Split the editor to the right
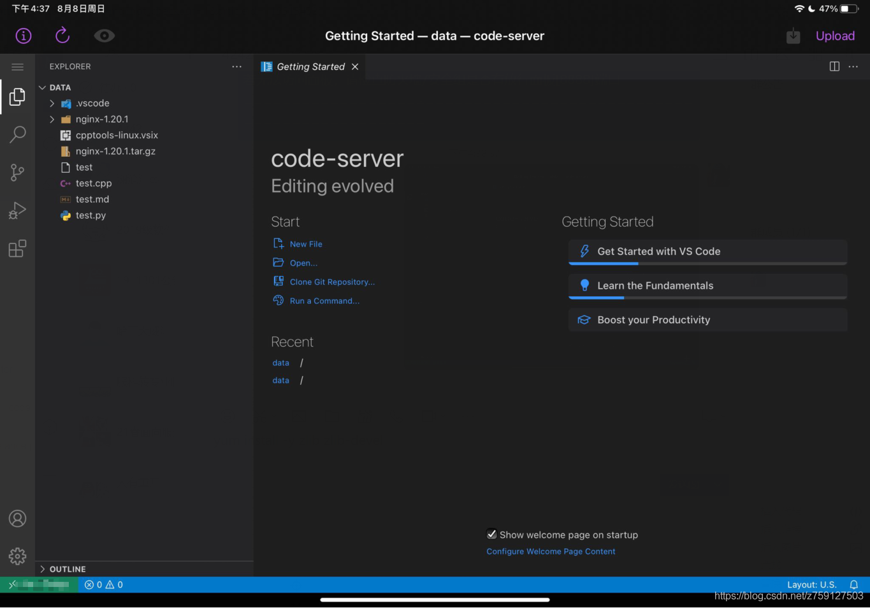Screen dimensions: 870x608 (x=834, y=66)
